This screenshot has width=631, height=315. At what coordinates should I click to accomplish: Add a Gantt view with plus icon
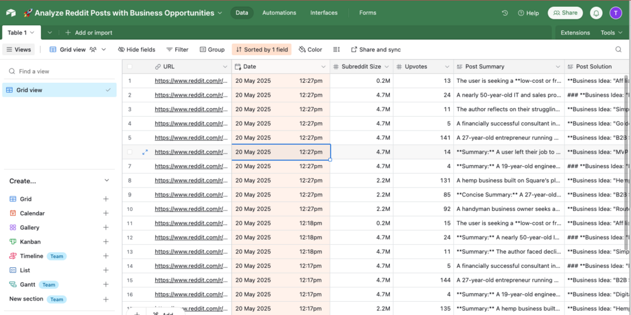(106, 284)
